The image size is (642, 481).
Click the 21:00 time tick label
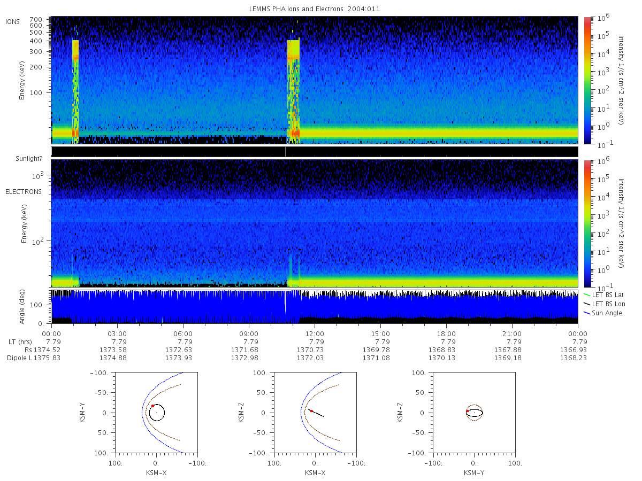(512, 333)
